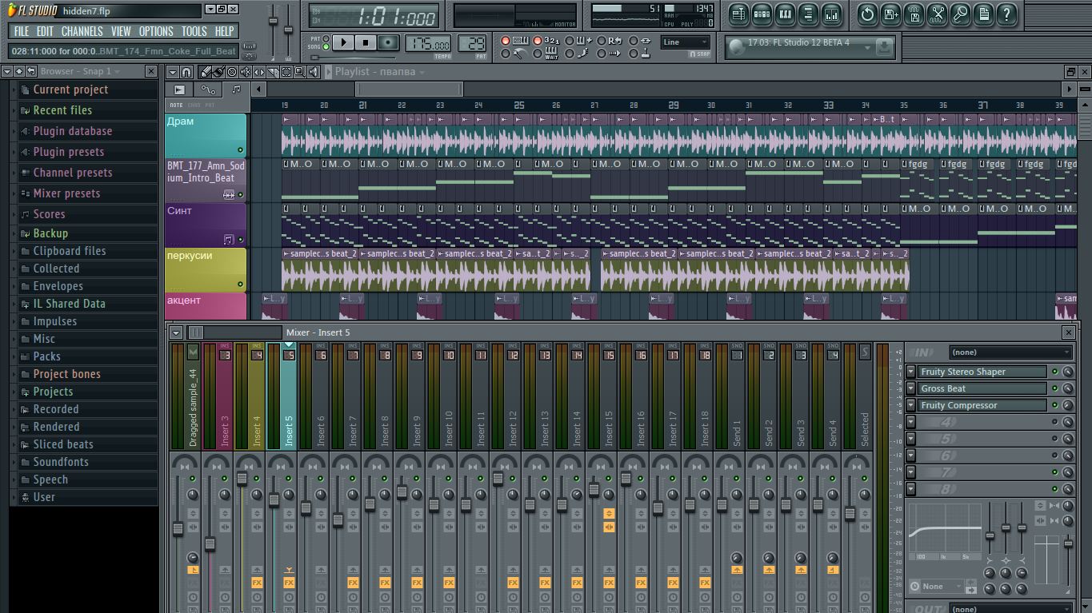Select the Insert 5 mixer track
1092x613 pixels.
tap(282, 398)
